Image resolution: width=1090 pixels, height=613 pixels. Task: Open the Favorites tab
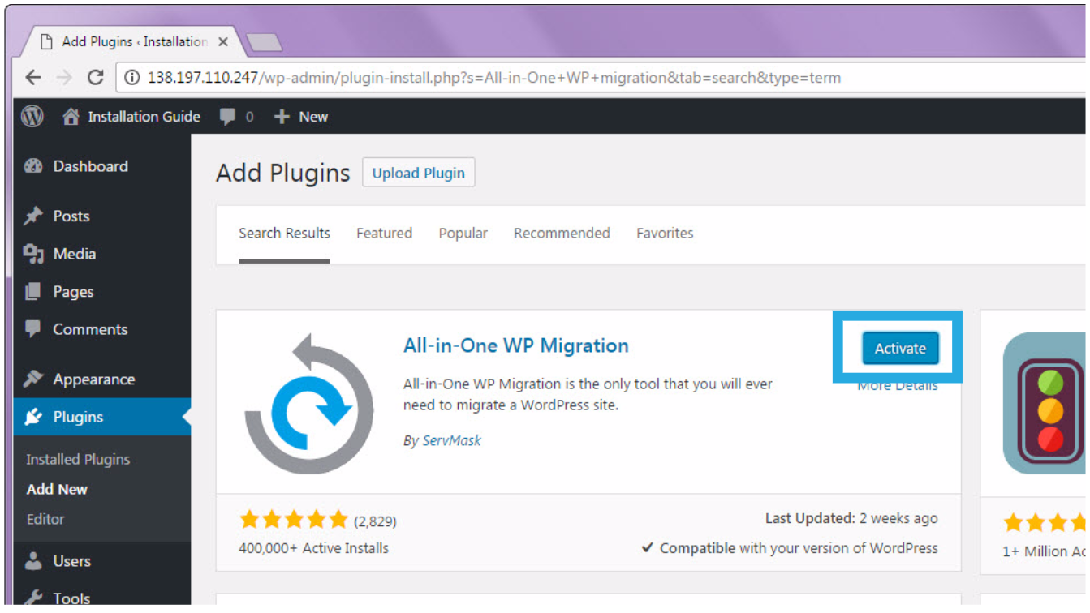(664, 234)
